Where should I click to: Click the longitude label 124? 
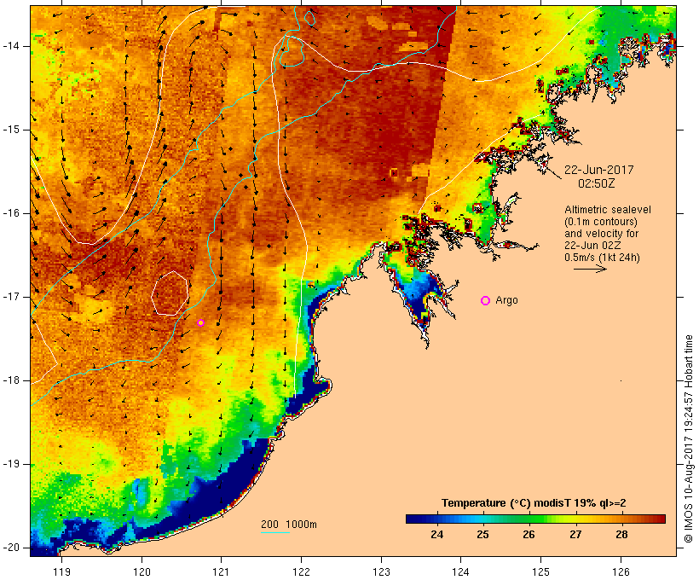coord(460,571)
